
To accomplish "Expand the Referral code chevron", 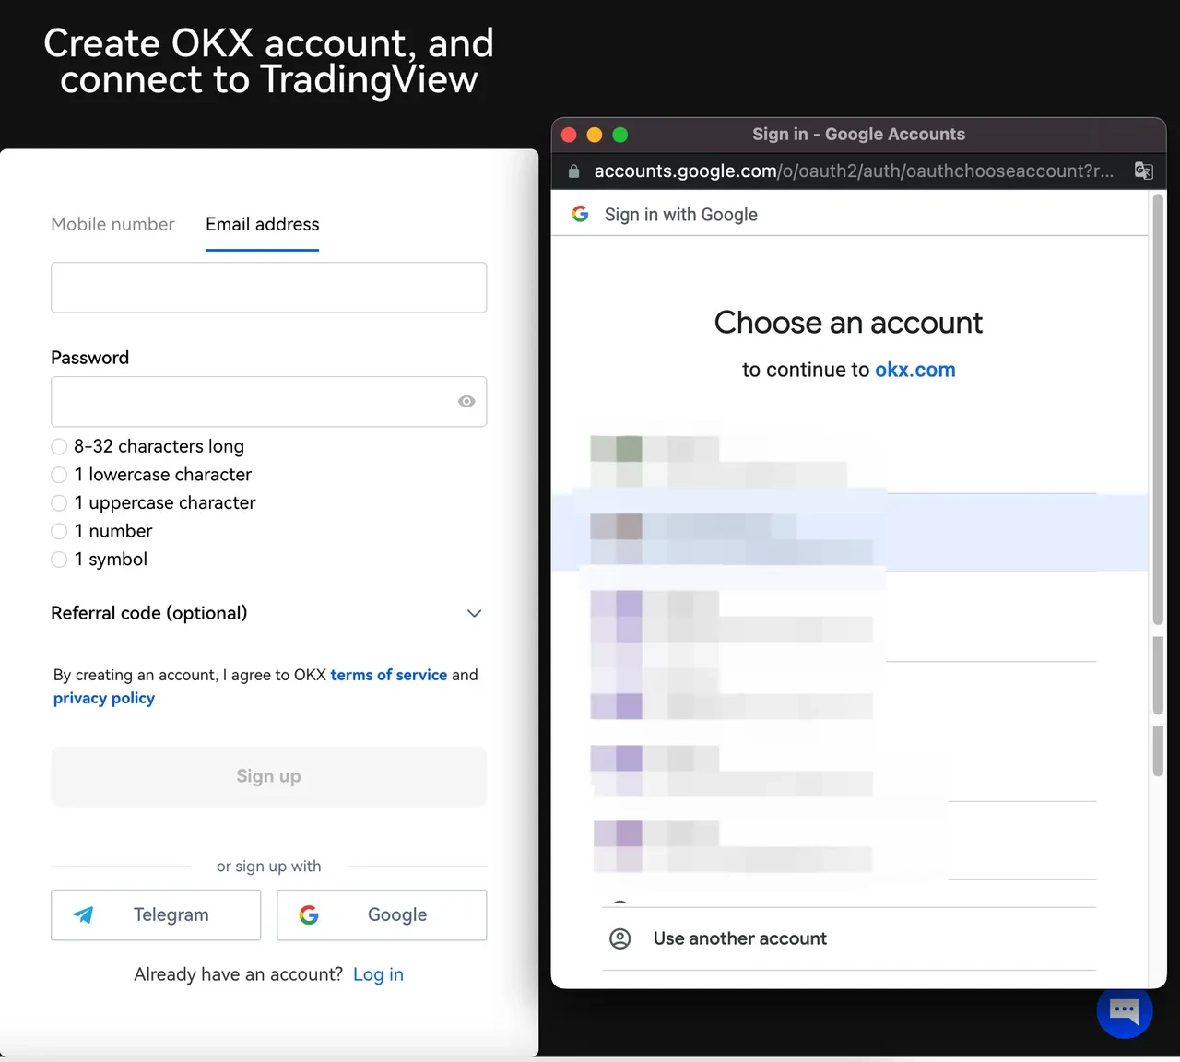I will [474, 613].
